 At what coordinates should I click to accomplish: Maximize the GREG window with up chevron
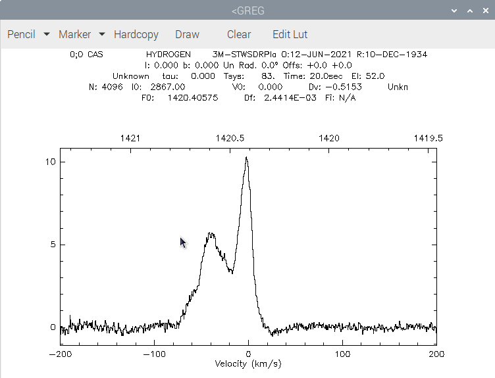pos(470,11)
